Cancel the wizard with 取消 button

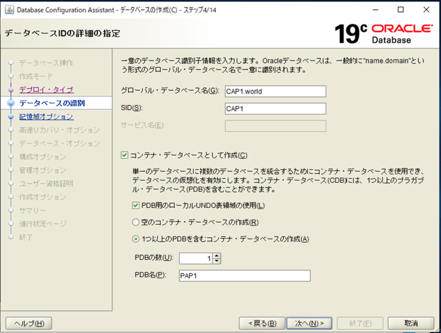click(x=410, y=323)
